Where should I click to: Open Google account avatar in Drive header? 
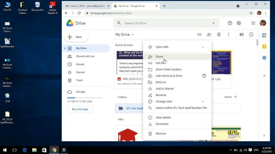(263, 23)
